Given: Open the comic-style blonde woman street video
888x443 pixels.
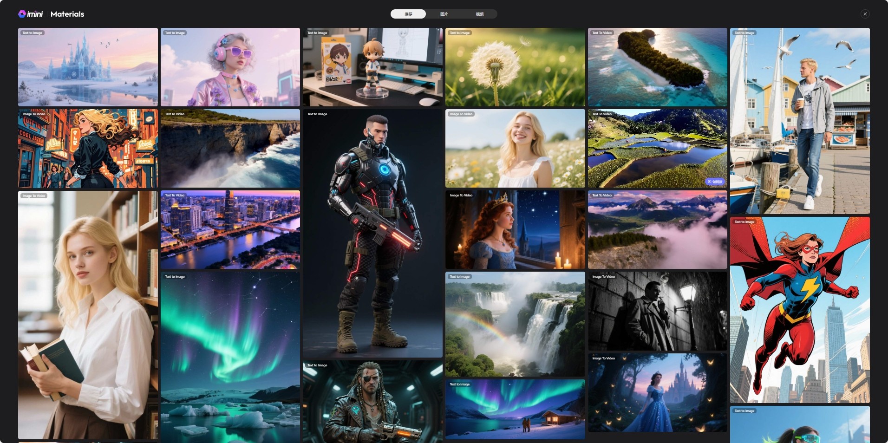Looking at the screenshot, I should point(88,149).
